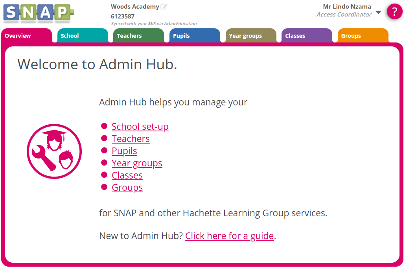This screenshot has width=405, height=269.
Task: Select the Teachers tab
Action: [x=138, y=36]
